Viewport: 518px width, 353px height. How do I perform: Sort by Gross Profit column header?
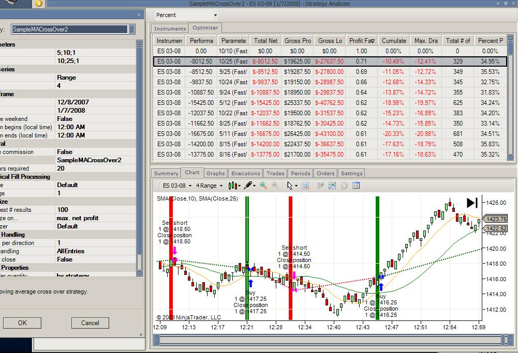[298, 41]
